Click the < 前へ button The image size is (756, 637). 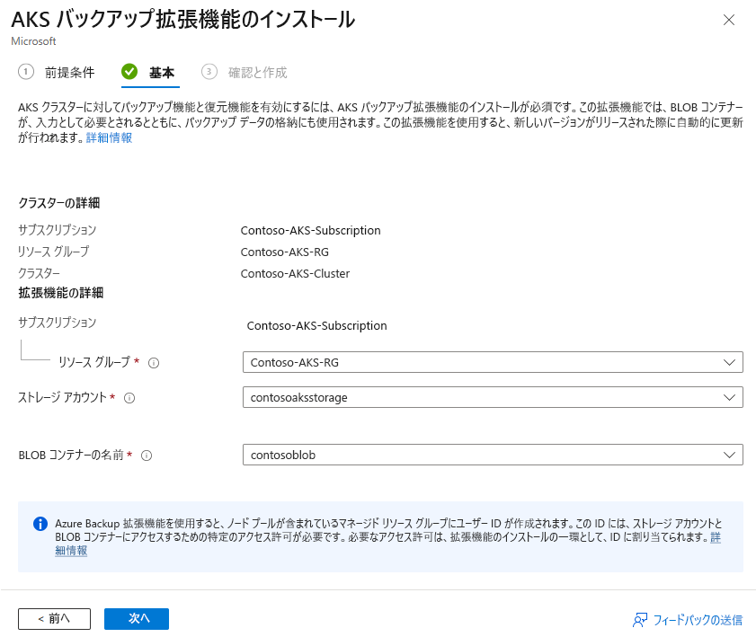(x=55, y=619)
